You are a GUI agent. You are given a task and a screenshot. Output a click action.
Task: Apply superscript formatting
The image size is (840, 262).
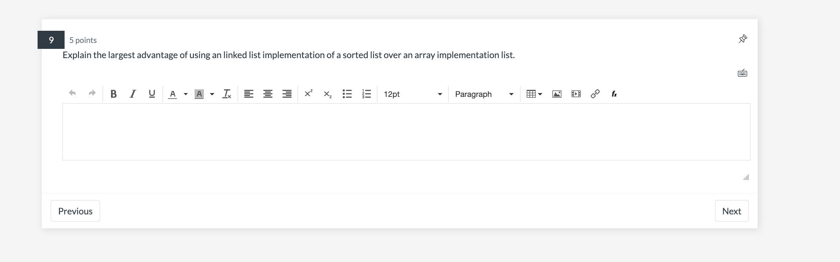click(x=309, y=94)
